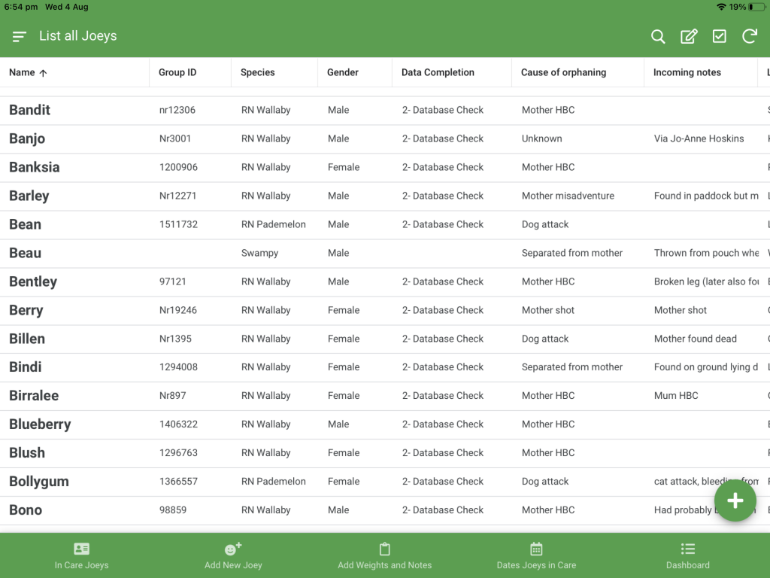This screenshot has height=578, width=770.
Task: Tap 'Mother found dead' note for Billen
Action: 696,339
